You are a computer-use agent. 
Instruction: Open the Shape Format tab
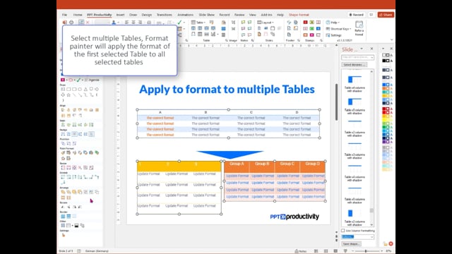click(299, 15)
